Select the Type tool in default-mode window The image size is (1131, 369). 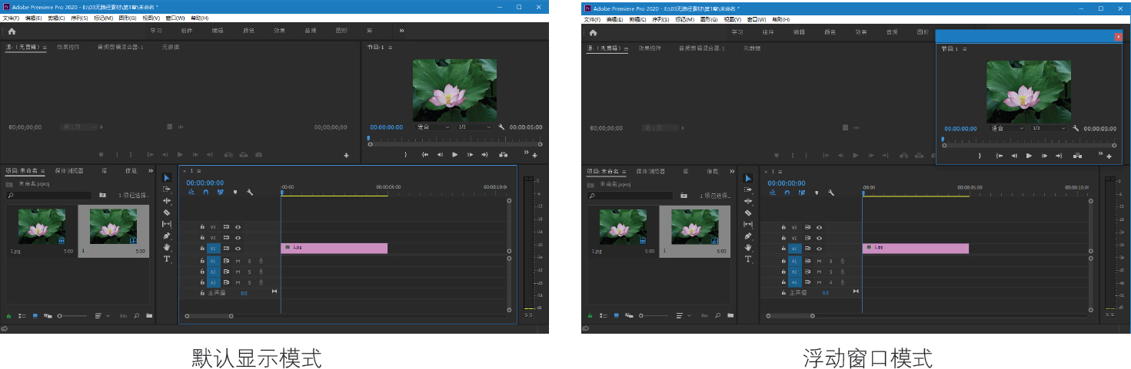tap(167, 259)
